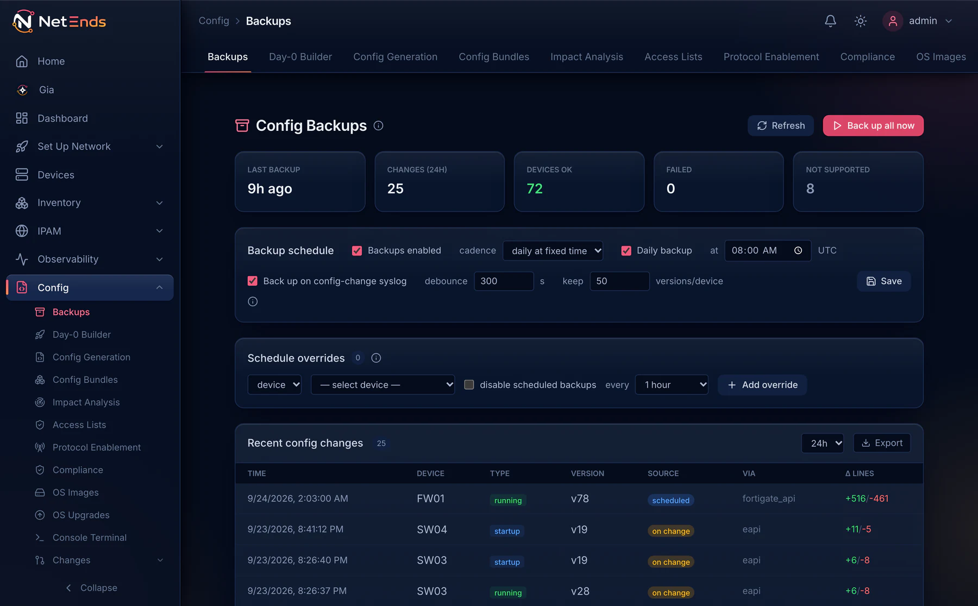Switch to Impact Analysis tab
Viewport: 978px width, 606px height.
(x=587, y=57)
